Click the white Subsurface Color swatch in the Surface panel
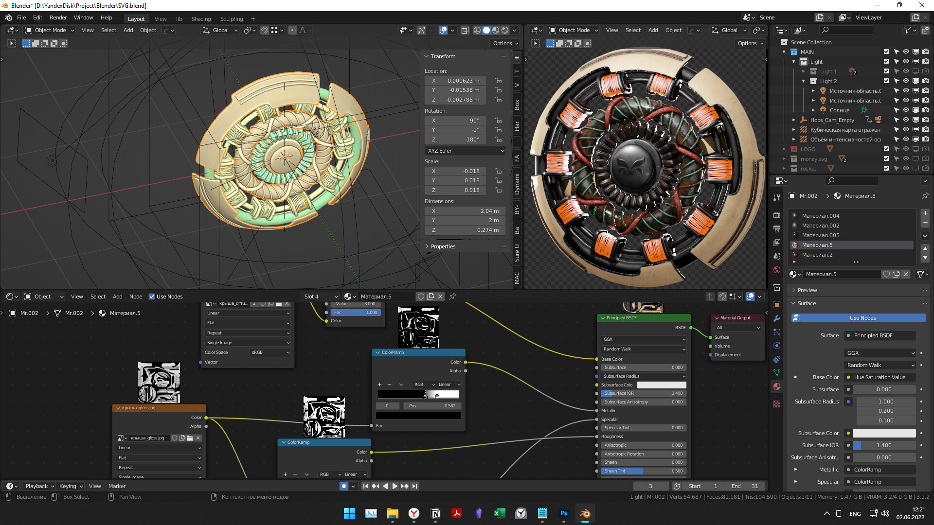Viewport: 934px width, 525px height. [x=884, y=433]
